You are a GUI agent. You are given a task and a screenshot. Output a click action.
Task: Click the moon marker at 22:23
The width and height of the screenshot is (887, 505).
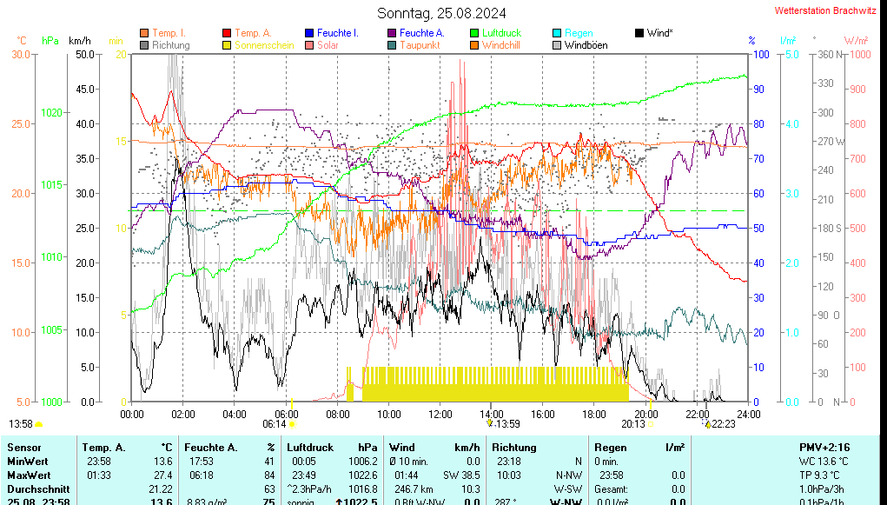click(x=708, y=424)
